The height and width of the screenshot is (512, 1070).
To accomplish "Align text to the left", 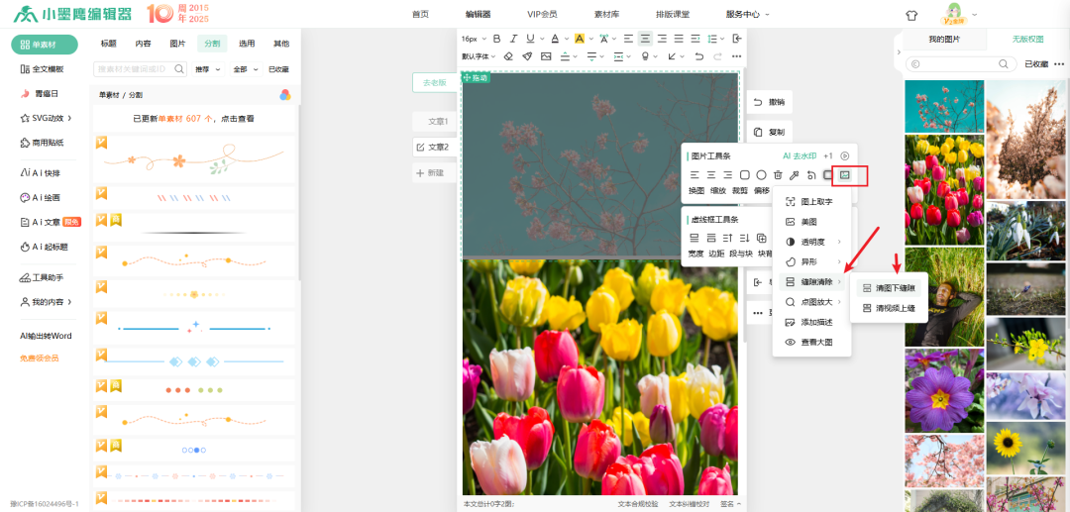I will pos(628,39).
